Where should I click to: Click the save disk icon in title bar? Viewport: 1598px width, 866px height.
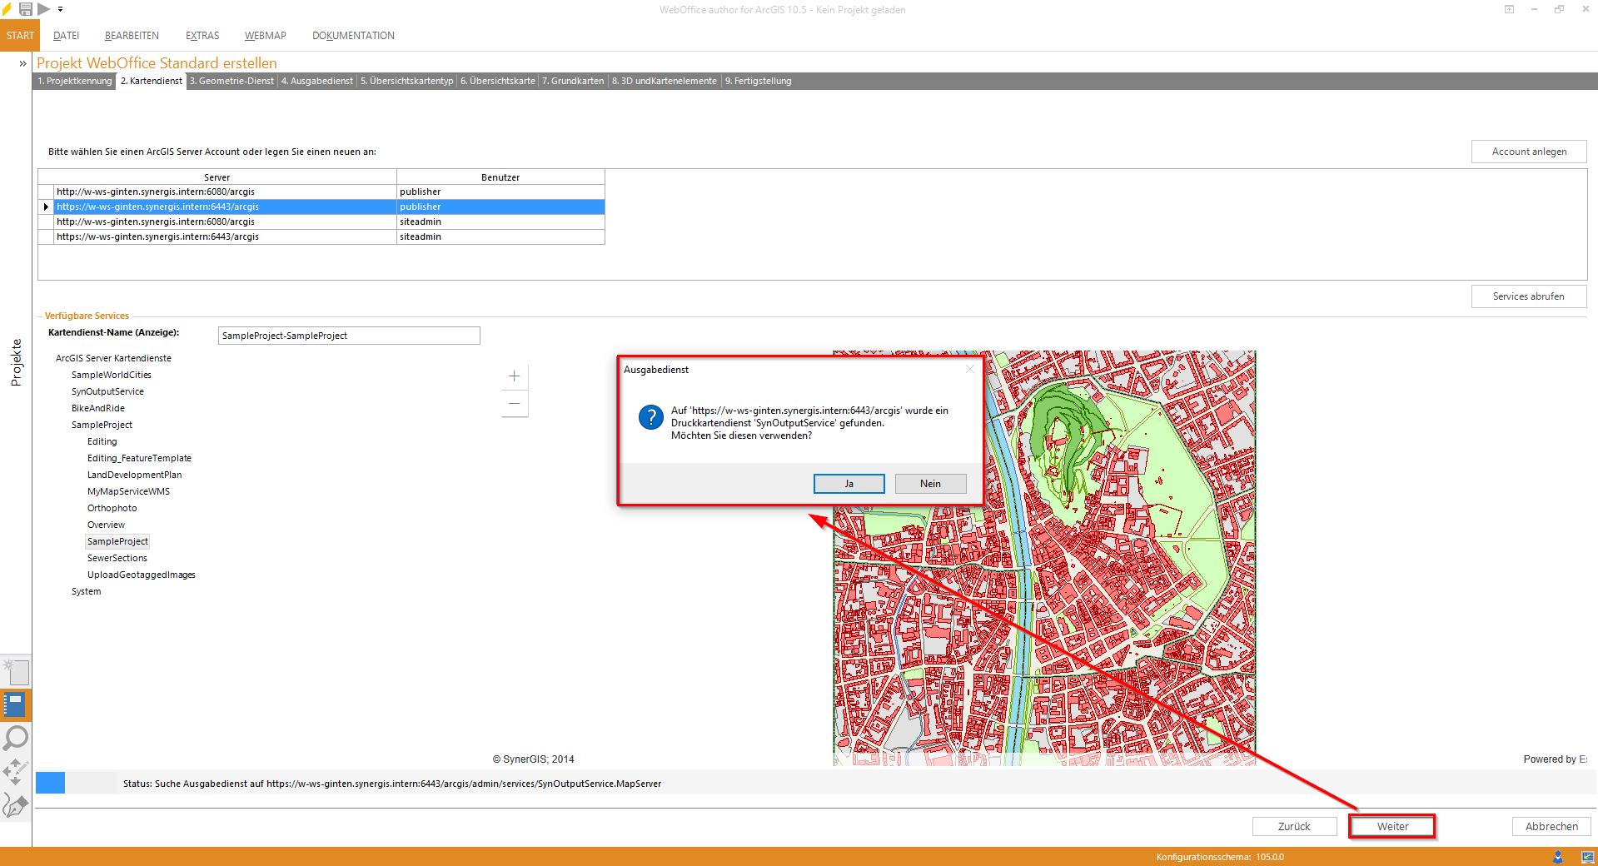(x=26, y=9)
